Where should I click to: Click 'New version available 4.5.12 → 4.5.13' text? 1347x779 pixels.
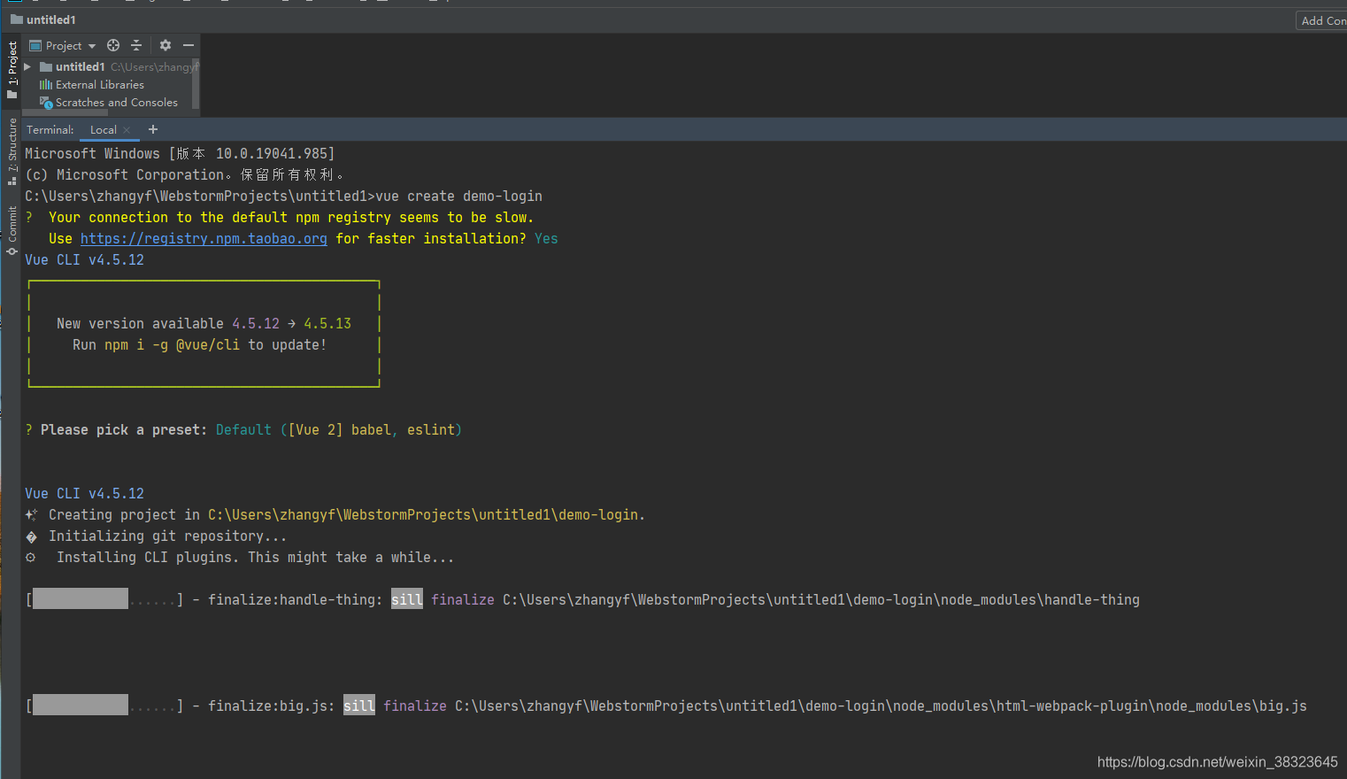click(x=204, y=324)
